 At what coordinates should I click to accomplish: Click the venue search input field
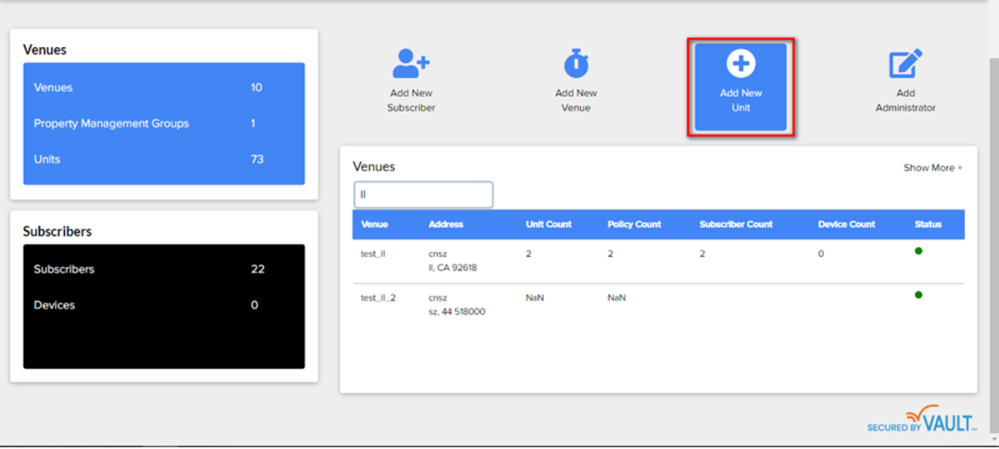(423, 195)
